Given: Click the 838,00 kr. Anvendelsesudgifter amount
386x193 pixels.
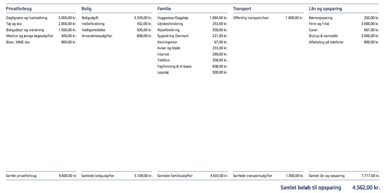Looking at the screenshot, I should 144,36.
